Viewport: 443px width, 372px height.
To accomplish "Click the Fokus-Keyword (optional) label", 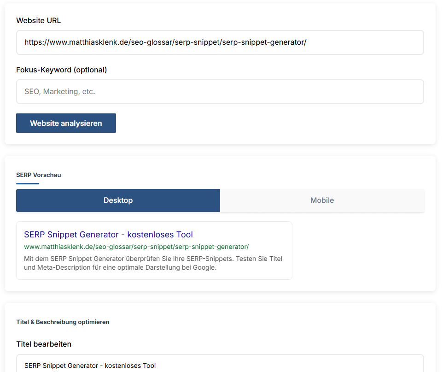I will [62, 70].
